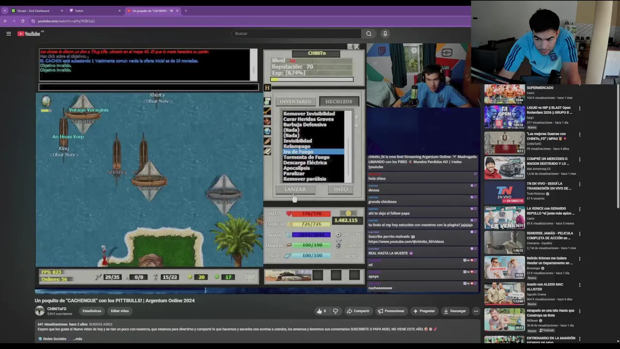This screenshot has height=349, width=620.
Task: Open COMPRÉ UN MERCEDES G WAGON video
Action: (x=504, y=168)
